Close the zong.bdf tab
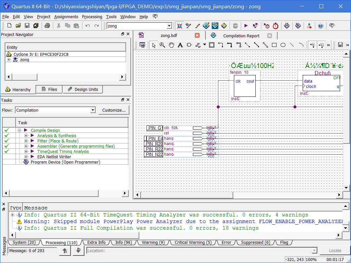This screenshot has height=263, width=351. [x=197, y=35]
